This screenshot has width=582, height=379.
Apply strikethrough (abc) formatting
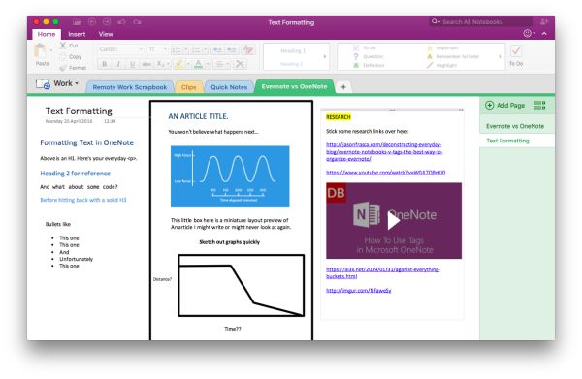pos(146,64)
